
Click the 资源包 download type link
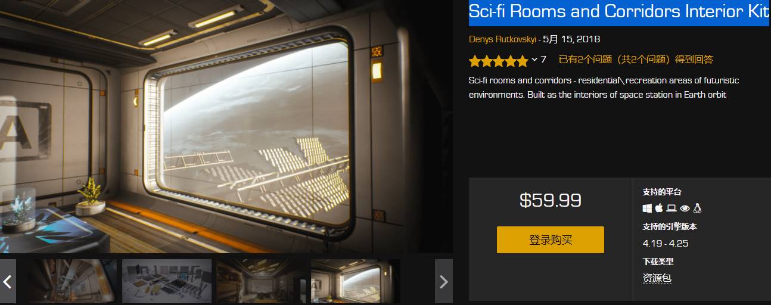pyautogui.click(x=657, y=278)
